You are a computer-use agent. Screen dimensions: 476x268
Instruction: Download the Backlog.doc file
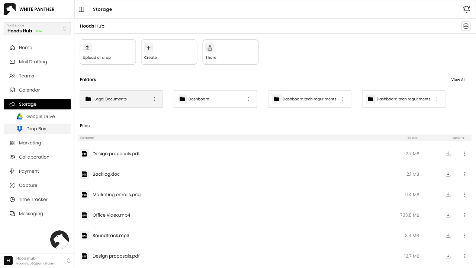[x=448, y=174]
